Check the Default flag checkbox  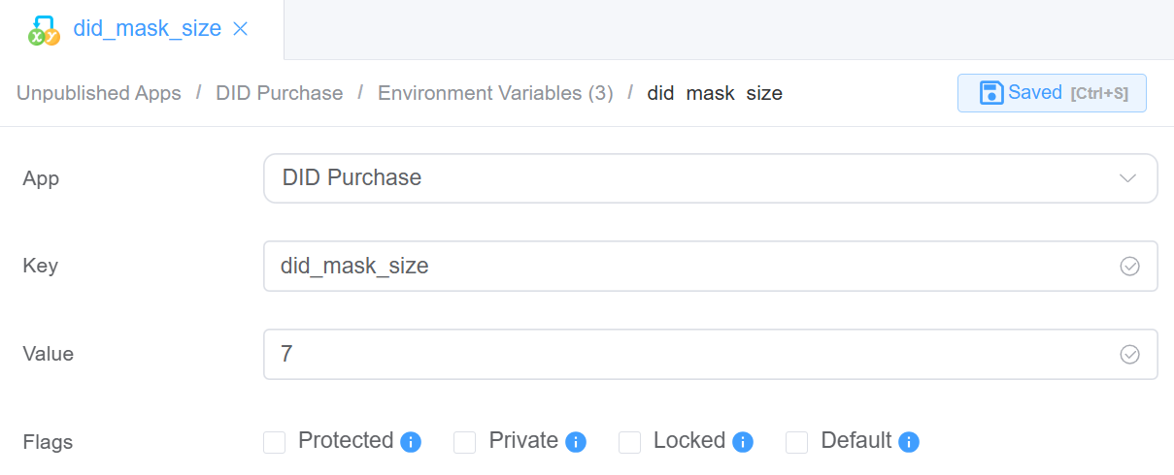[x=797, y=442]
